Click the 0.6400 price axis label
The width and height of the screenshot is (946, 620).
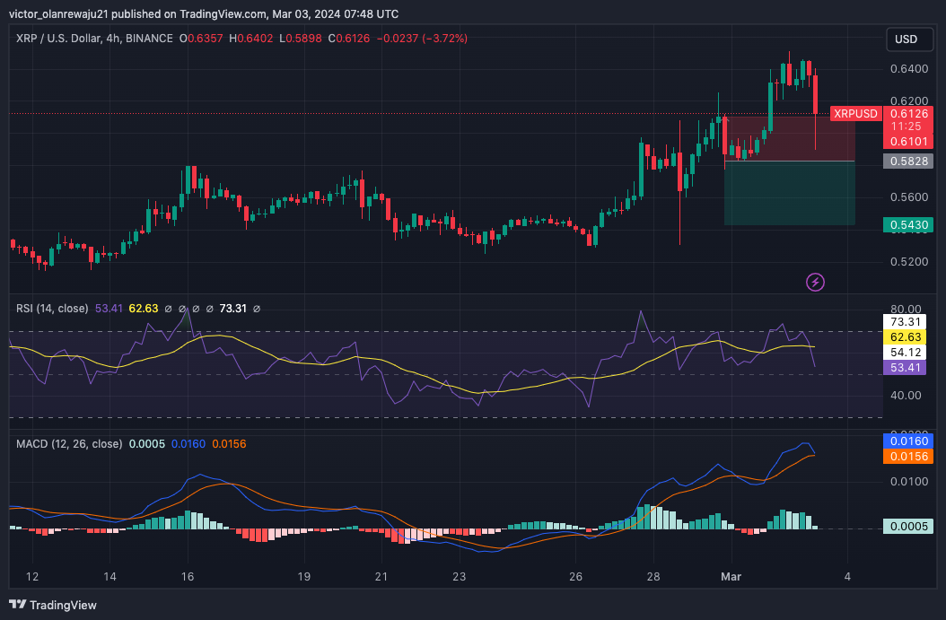click(909, 69)
